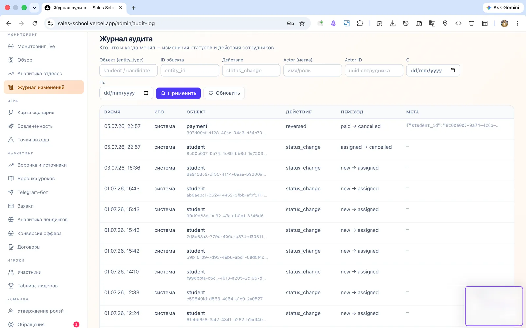The width and height of the screenshot is (526, 328).
Task: Reload the page
Action: (35, 23)
